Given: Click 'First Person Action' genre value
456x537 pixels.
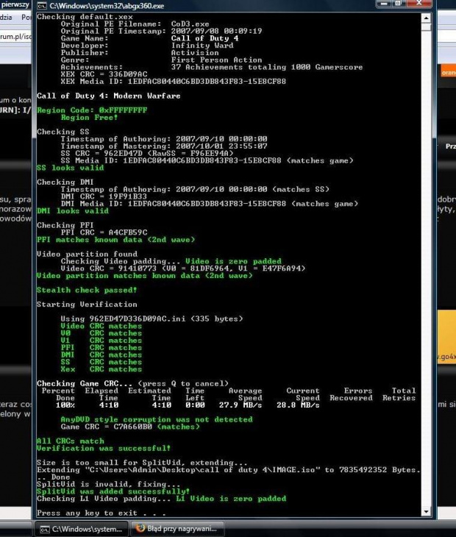Looking at the screenshot, I should 216,60.
